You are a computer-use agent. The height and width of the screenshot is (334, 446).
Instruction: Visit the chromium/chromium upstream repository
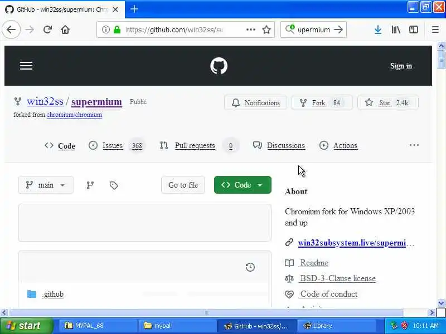(x=74, y=115)
